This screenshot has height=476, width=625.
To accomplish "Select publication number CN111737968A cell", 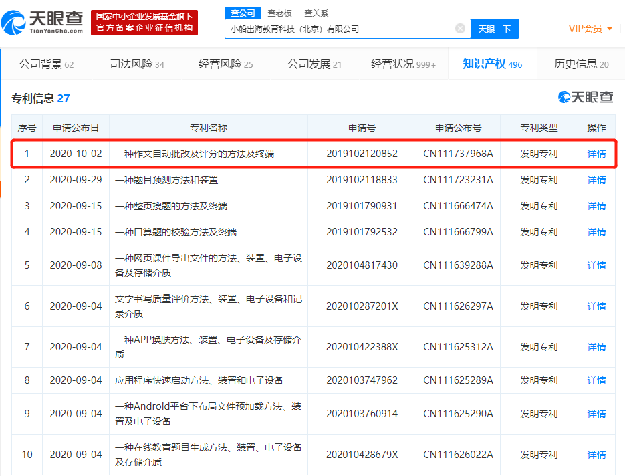I will (458, 154).
